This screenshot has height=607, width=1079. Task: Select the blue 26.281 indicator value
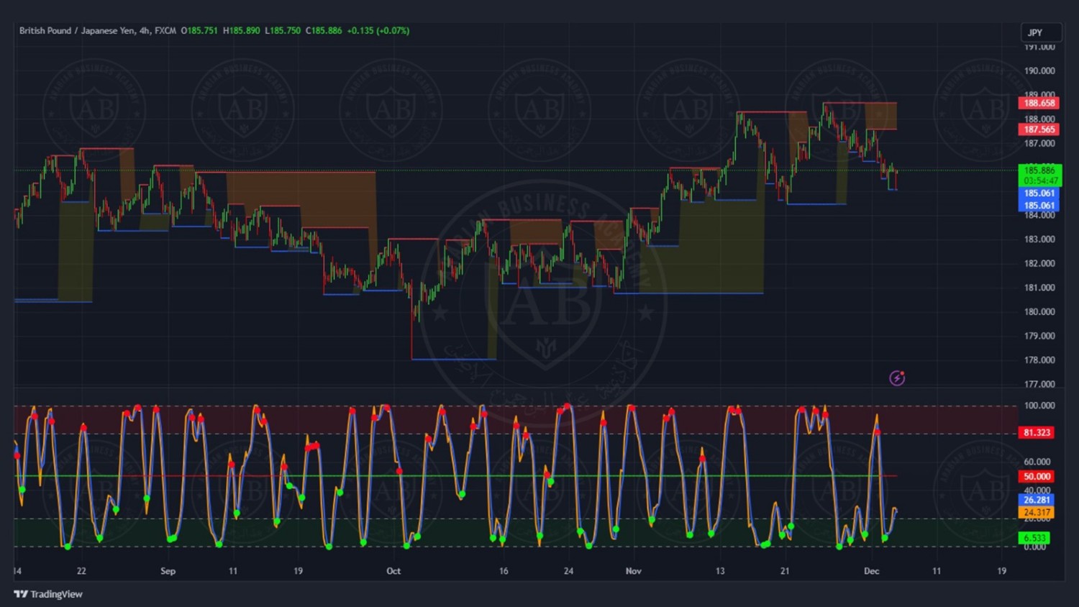(1037, 500)
